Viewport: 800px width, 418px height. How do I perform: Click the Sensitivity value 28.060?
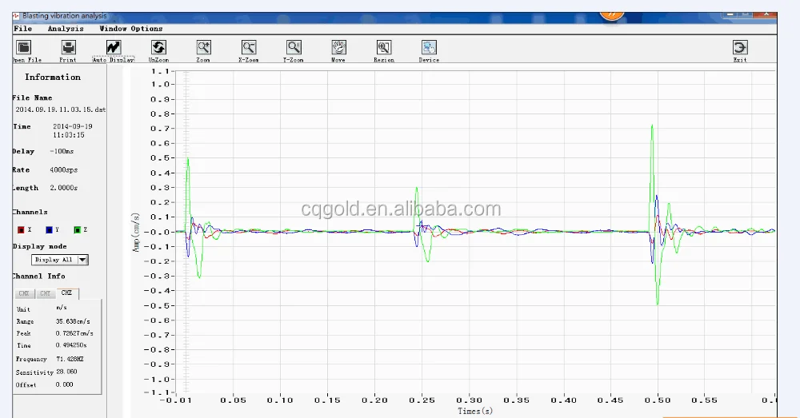(67, 372)
